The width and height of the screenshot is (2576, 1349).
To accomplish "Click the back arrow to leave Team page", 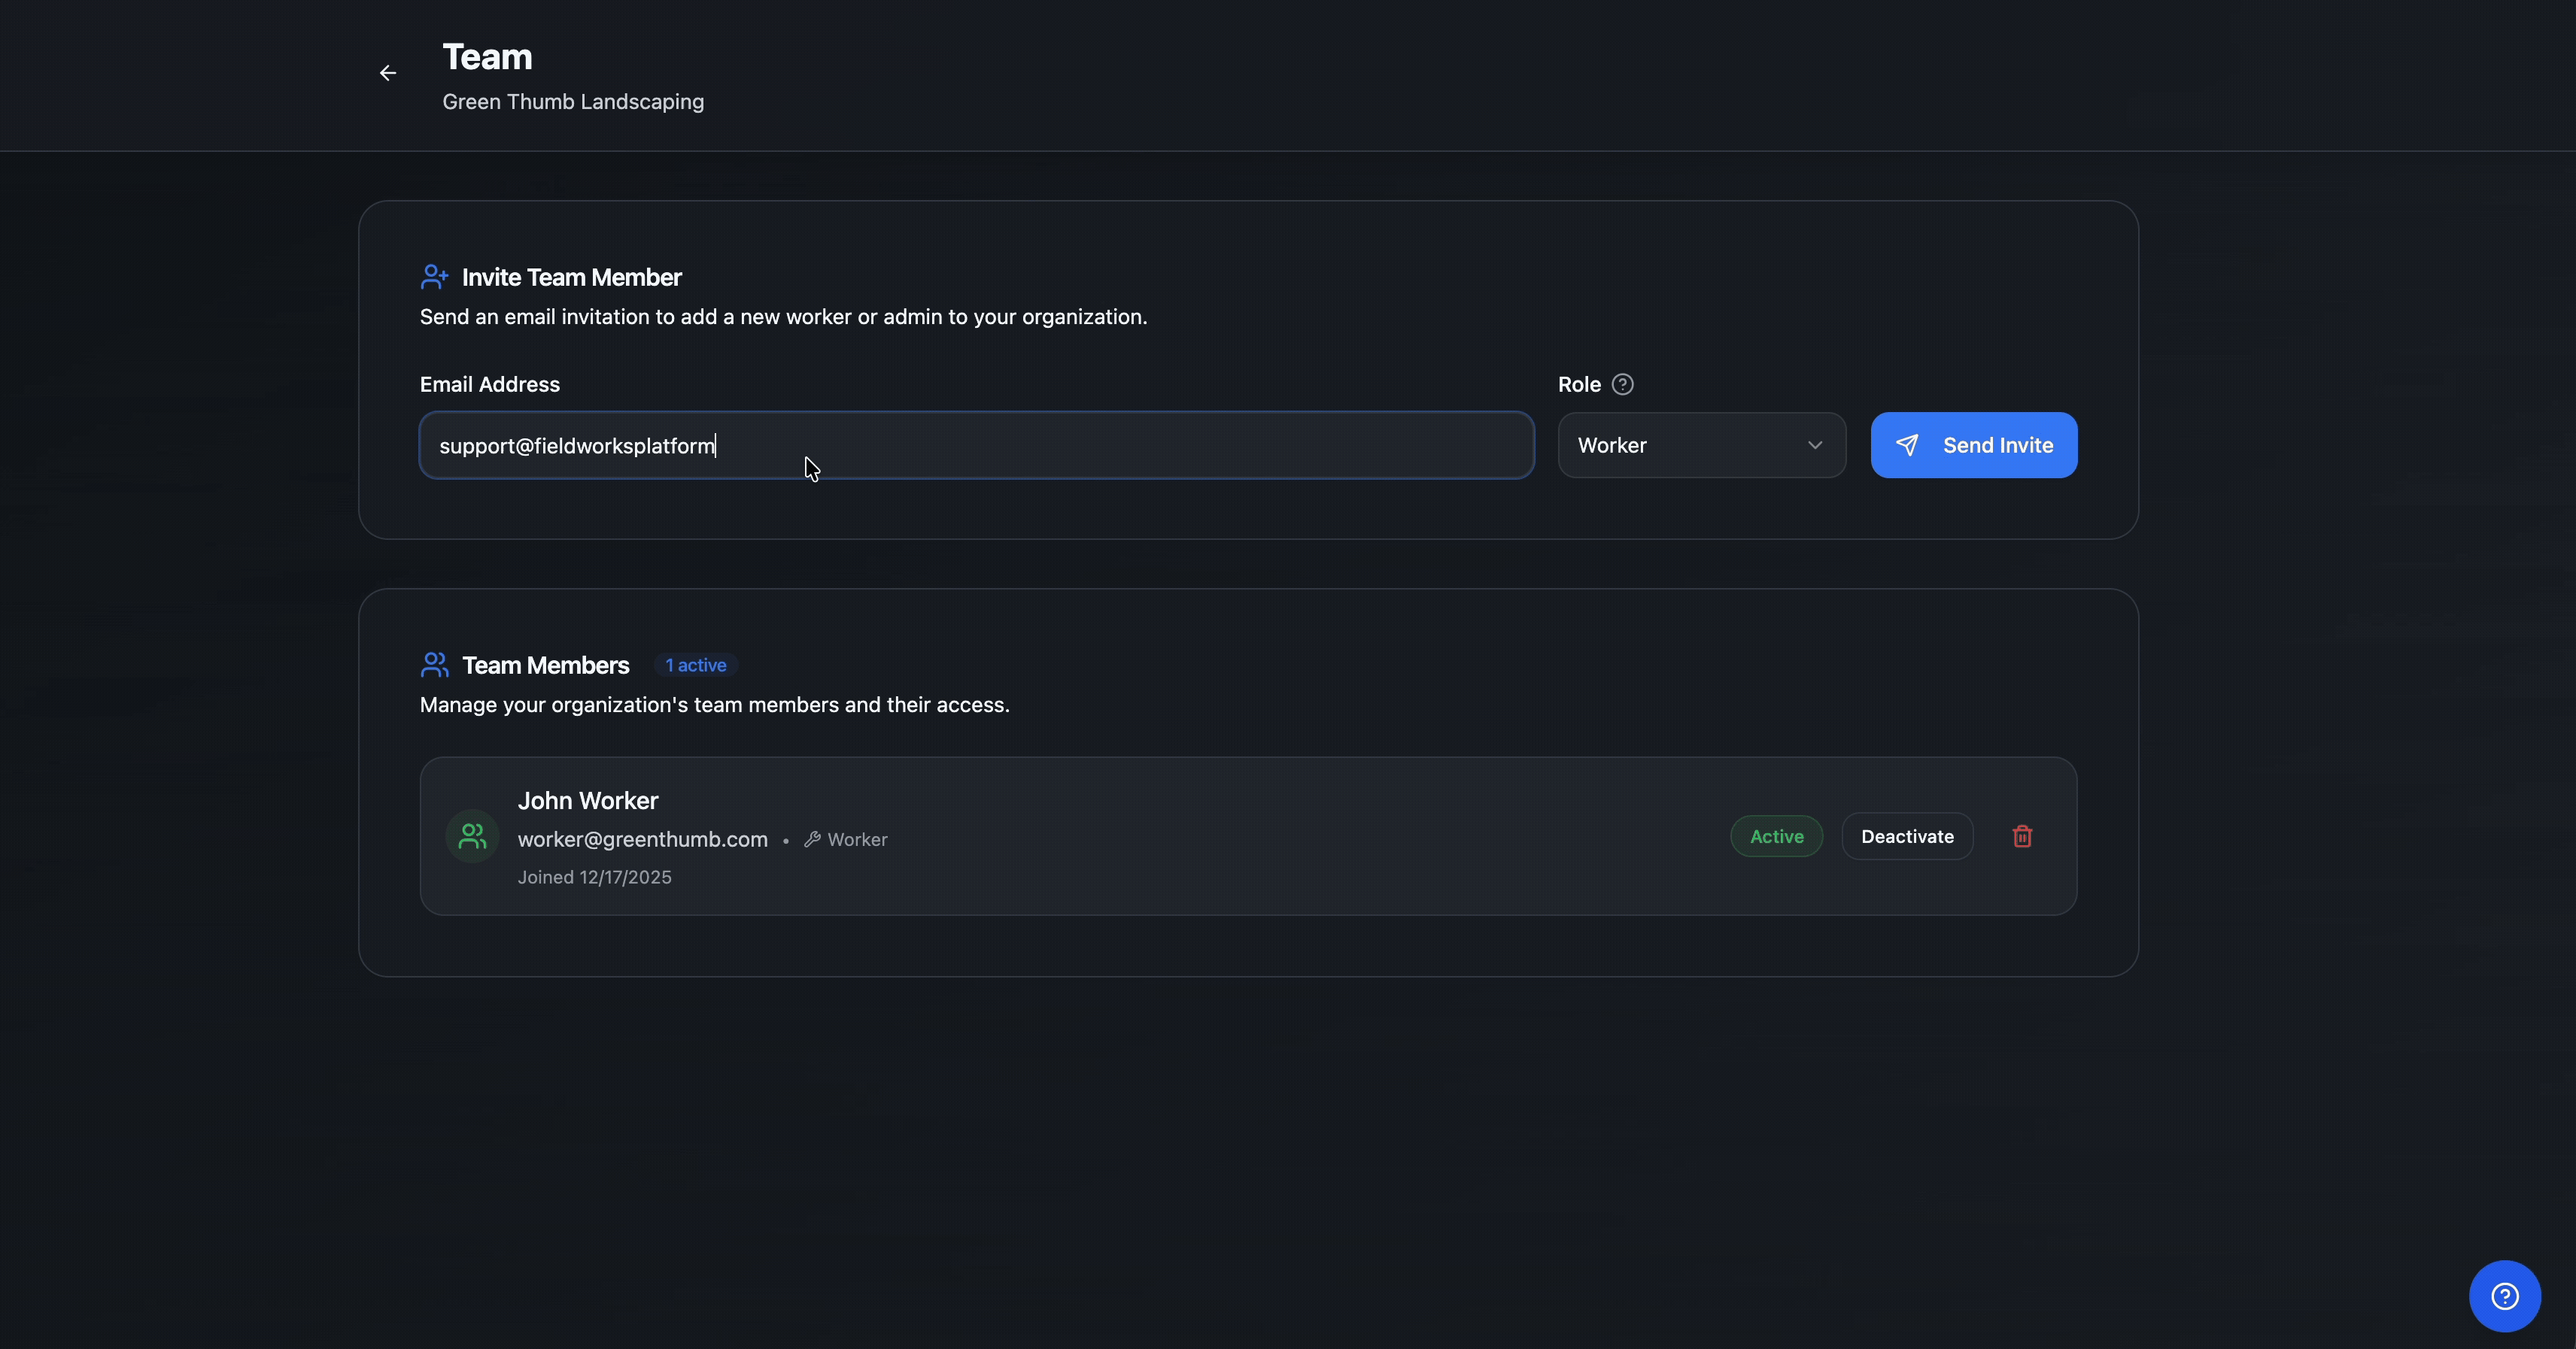I will point(387,72).
